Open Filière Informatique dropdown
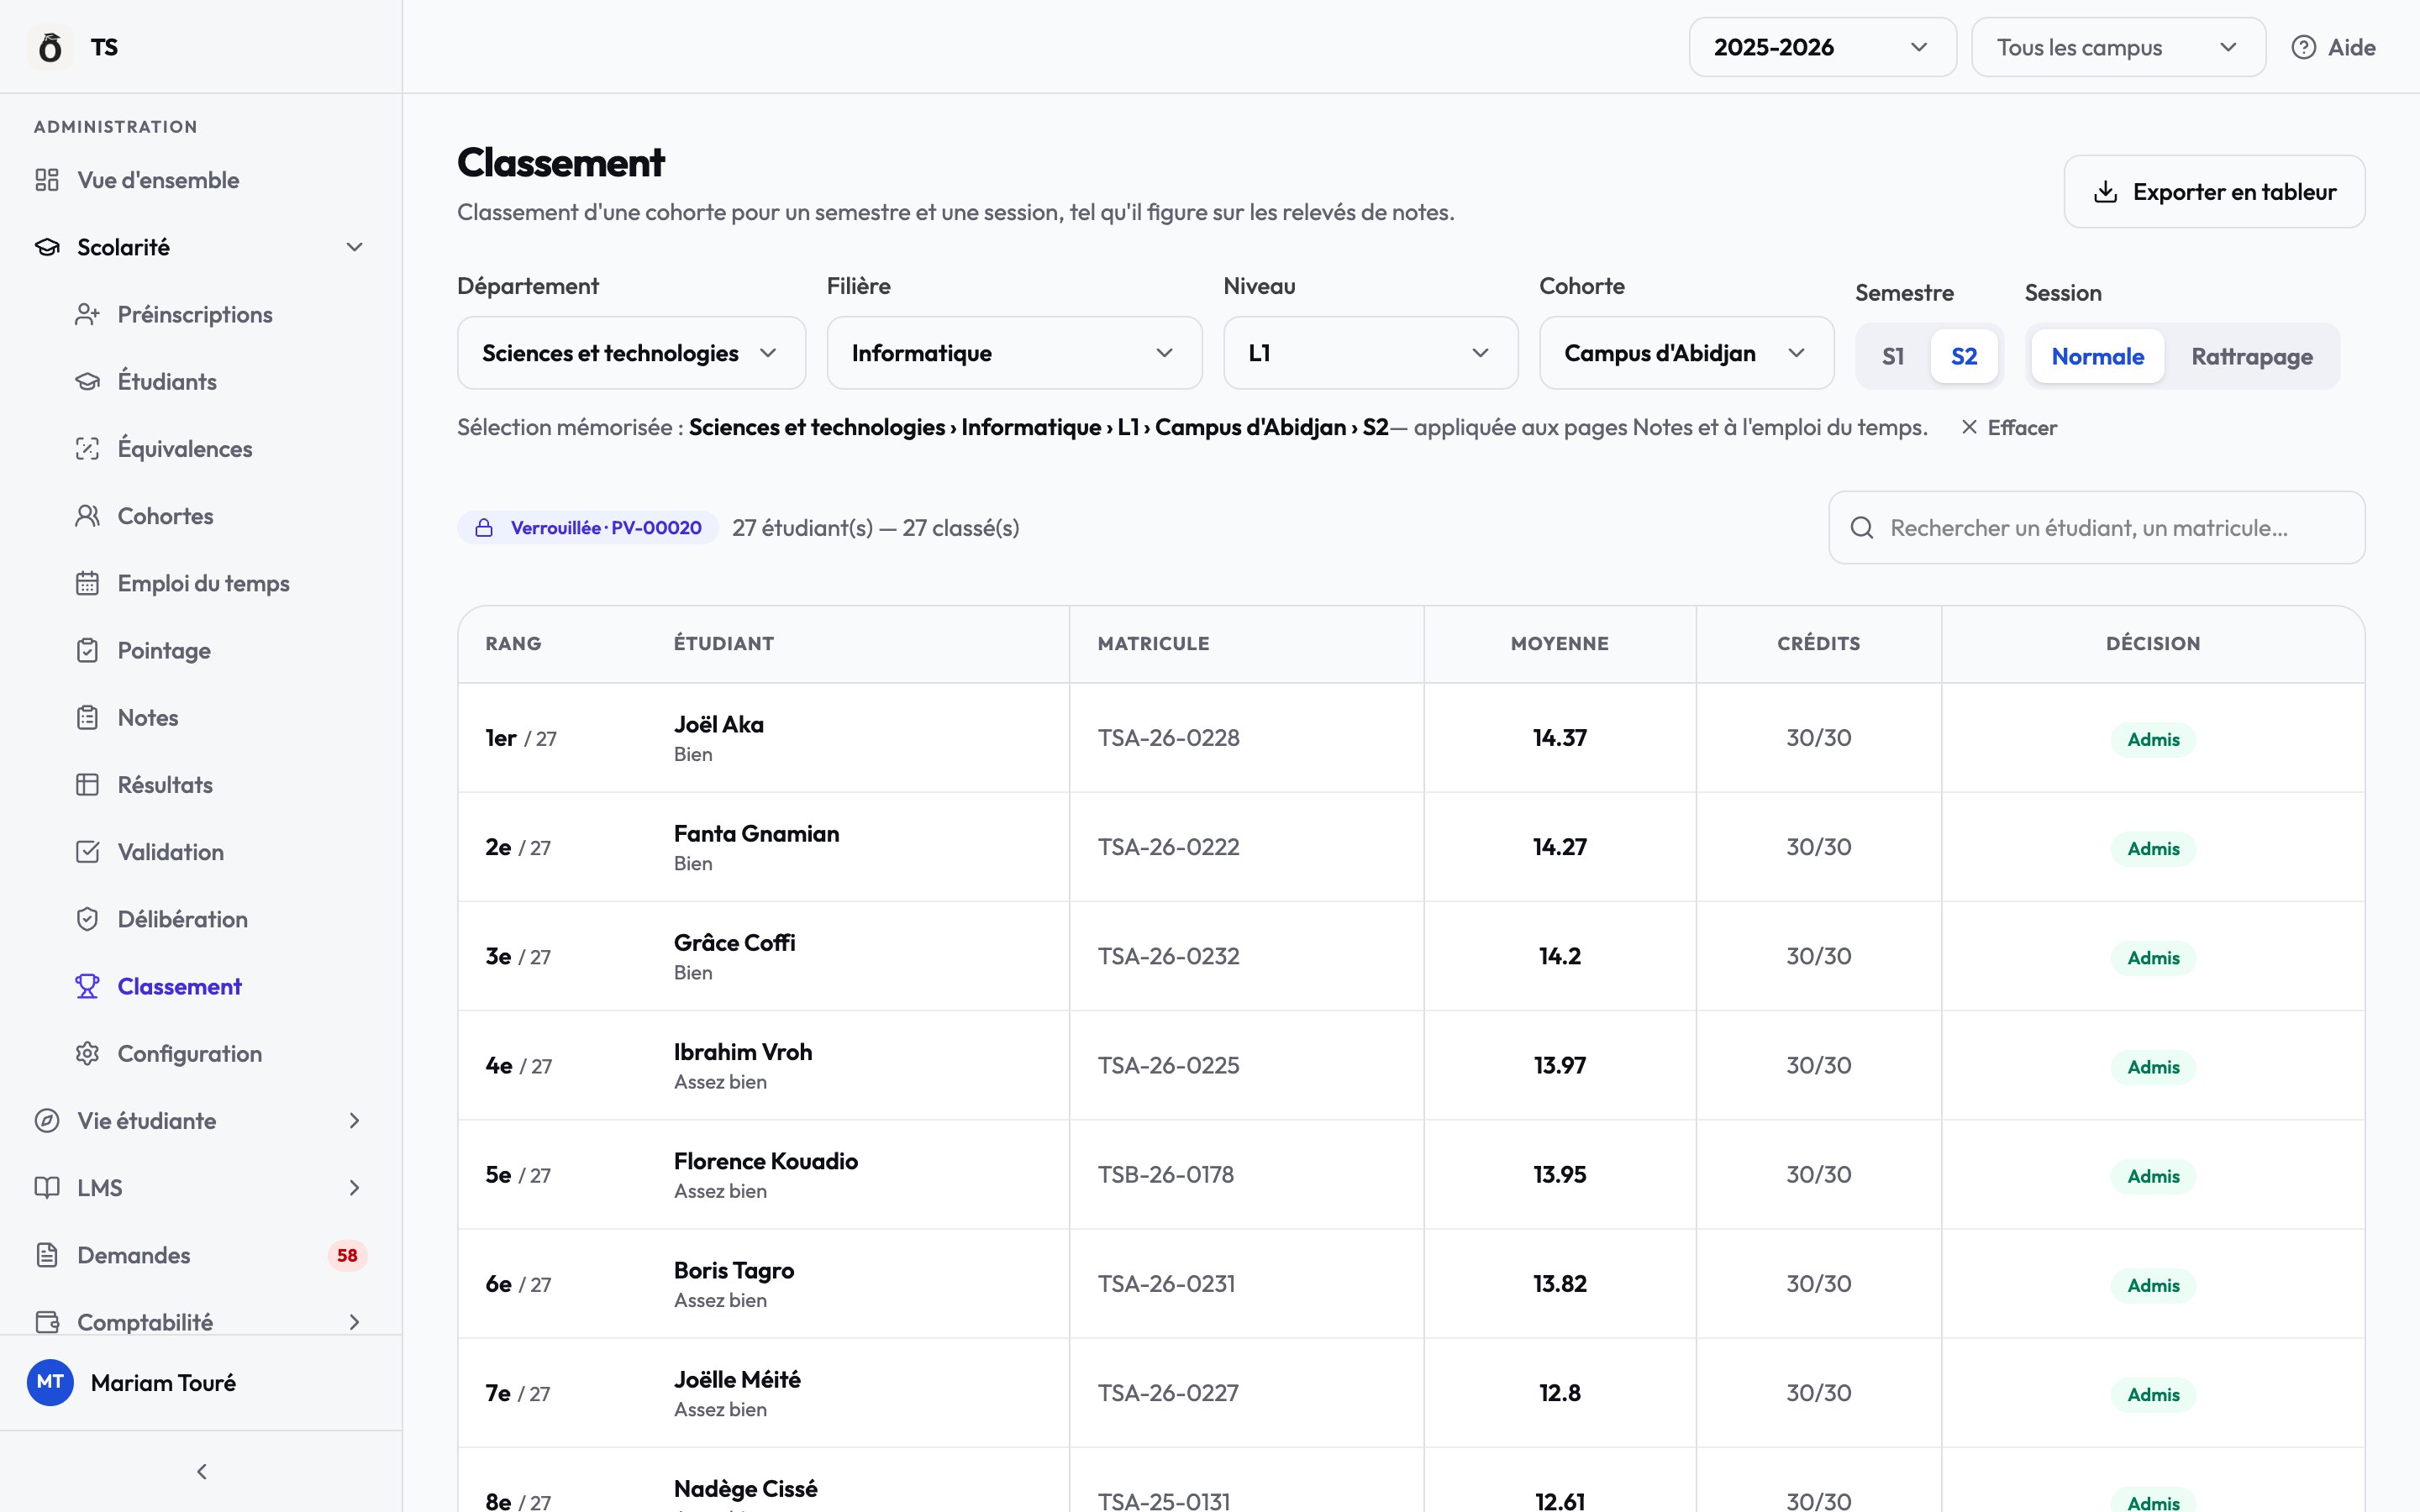Screen dimensions: 2420x1512 tap(1014, 353)
